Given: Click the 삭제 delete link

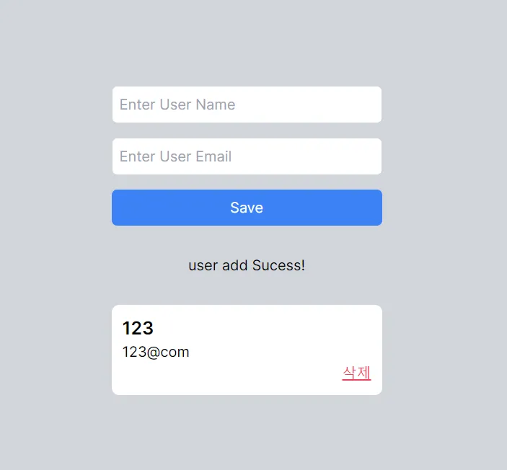Looking at the screenshot, I should [x=356, y=373].
